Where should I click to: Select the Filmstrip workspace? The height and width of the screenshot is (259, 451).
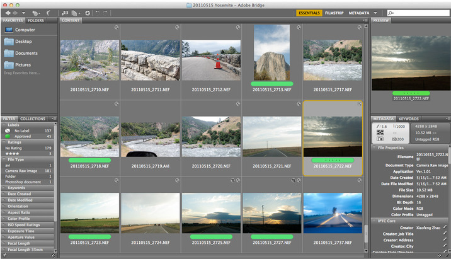(x=334, y=13)
